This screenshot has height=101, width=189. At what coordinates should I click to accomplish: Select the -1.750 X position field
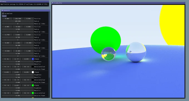[x=7, y=35]
